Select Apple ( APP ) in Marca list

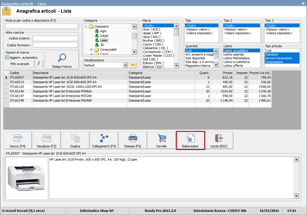tap(158, 33)
